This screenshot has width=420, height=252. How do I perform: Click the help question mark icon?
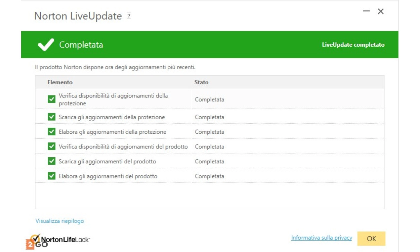129,16
